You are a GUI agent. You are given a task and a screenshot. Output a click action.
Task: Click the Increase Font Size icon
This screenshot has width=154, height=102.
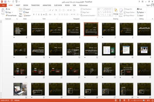[50, 10]
